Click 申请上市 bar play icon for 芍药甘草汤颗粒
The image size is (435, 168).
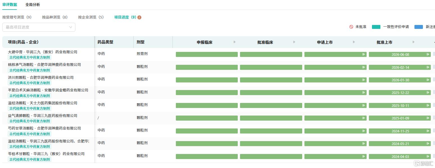tap(364, 131)
